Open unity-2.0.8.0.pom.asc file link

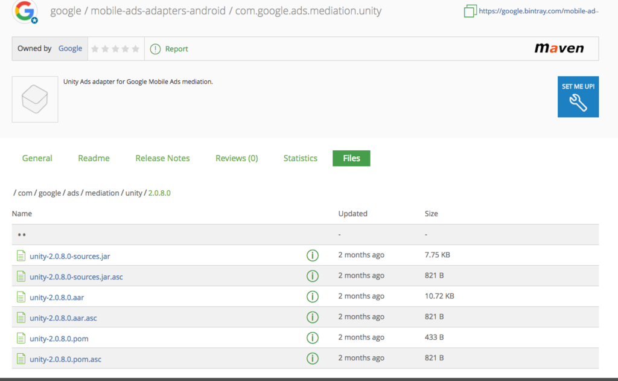pos(65,359)
